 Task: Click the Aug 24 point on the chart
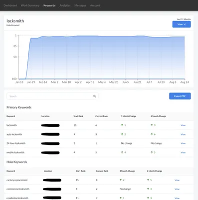[185, 37]
